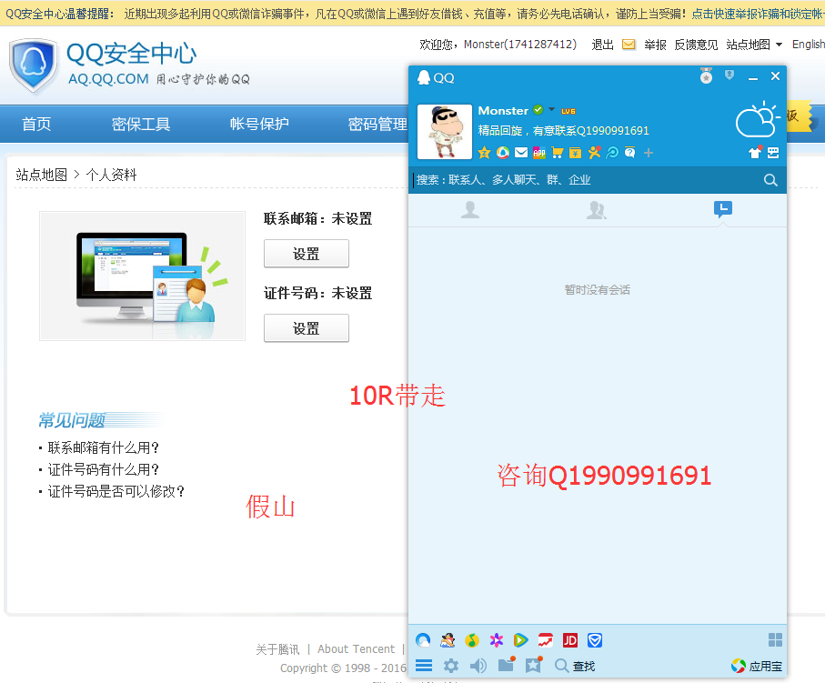
Task: Open the 密保工具 navigation item
Action: pos(141,125)
